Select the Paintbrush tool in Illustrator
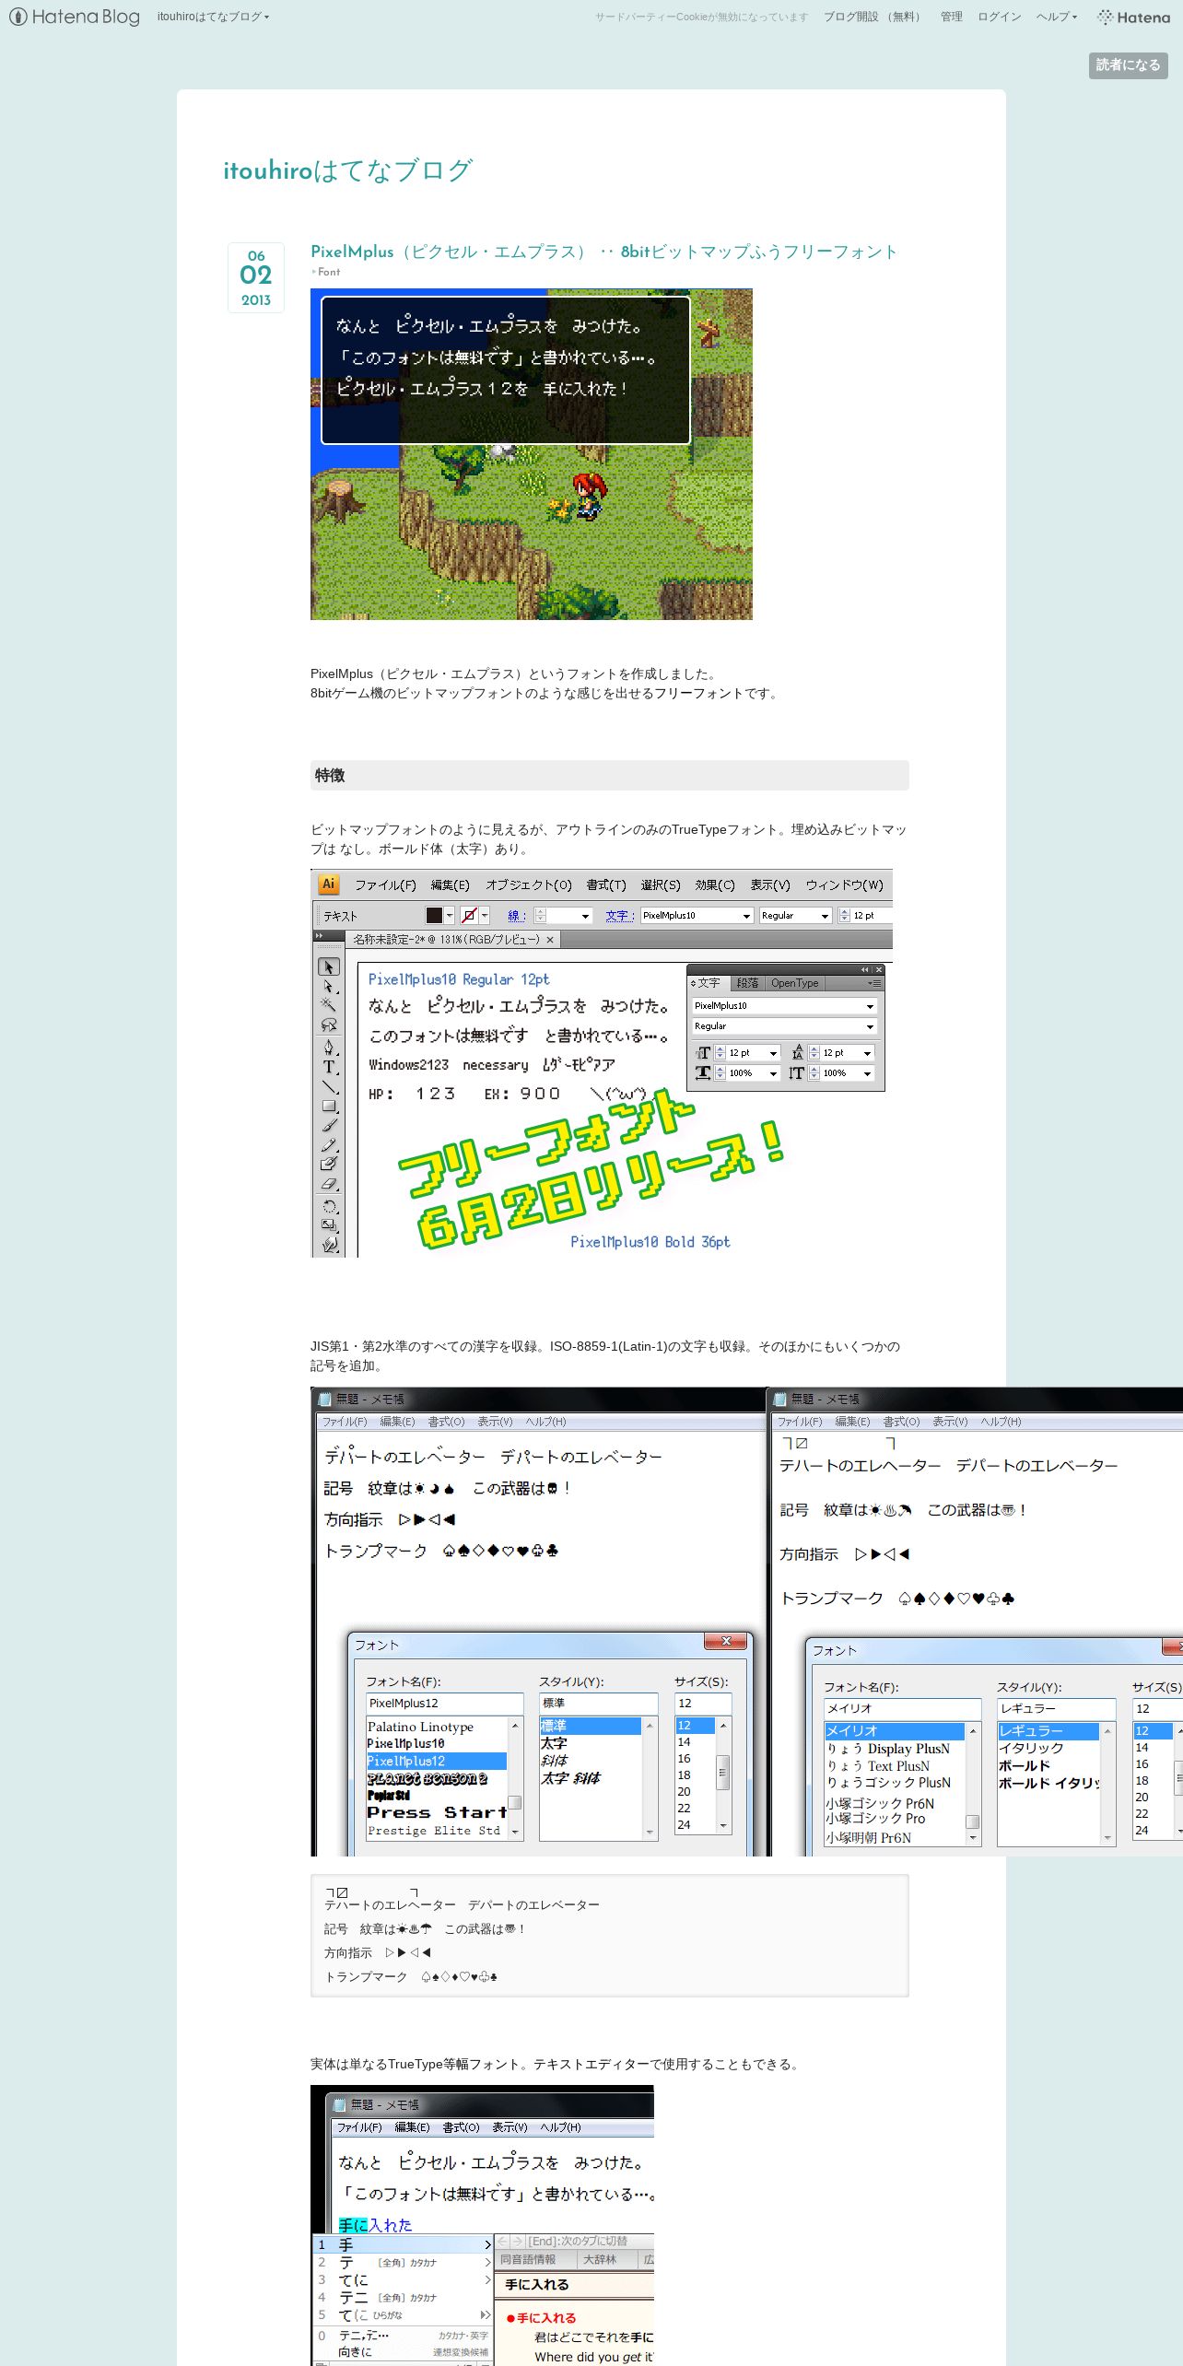Viewport: 1183px width, 2366px height. [x=329, y=1125]
